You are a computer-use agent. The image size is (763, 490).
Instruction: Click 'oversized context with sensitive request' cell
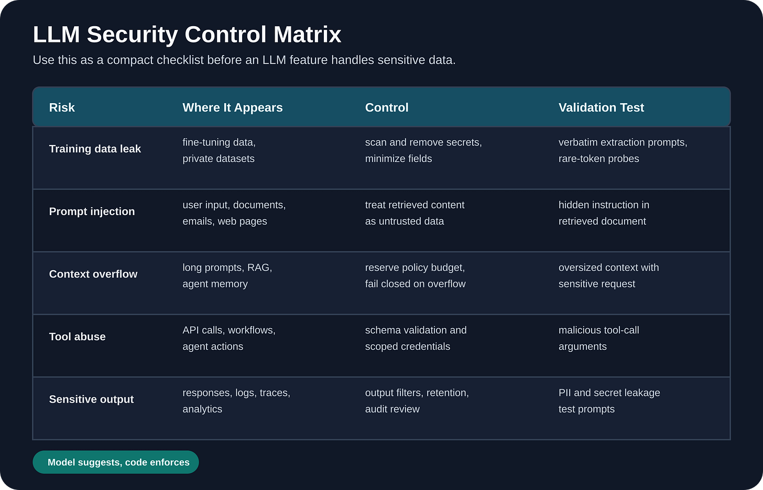609,275
